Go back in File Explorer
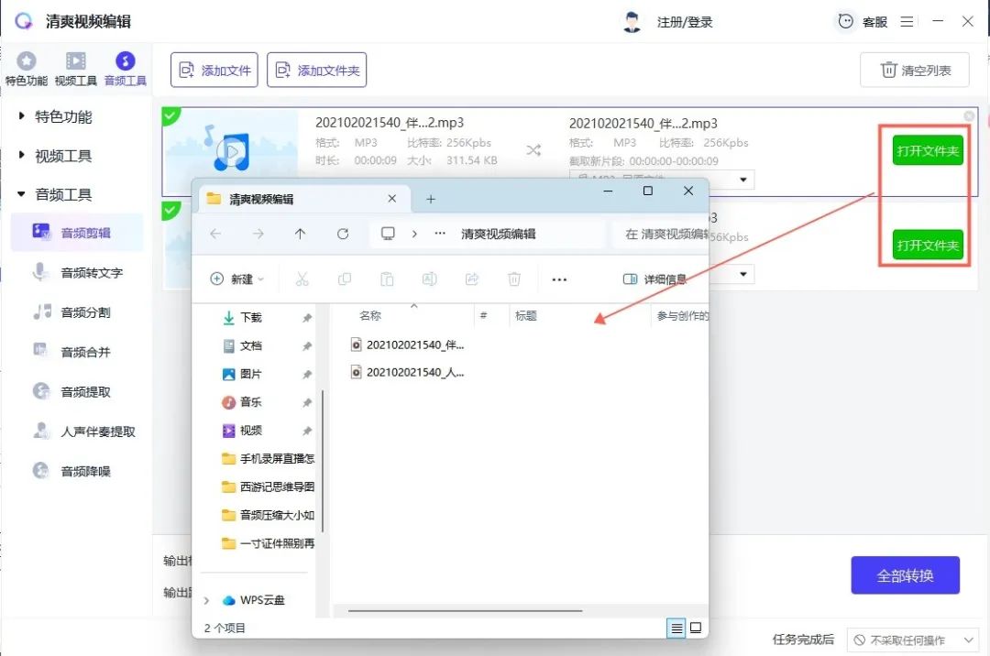This screenshot has height=656, width=990. tap(216, 234)
